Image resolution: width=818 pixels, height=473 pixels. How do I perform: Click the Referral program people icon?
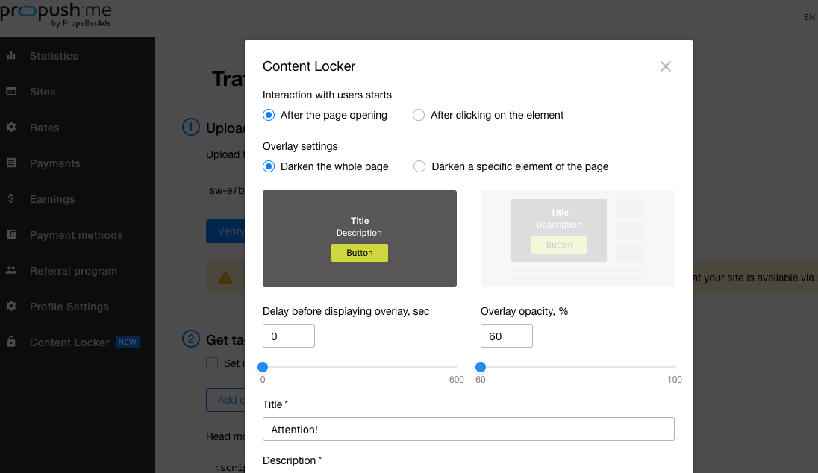tap(11, 270)
